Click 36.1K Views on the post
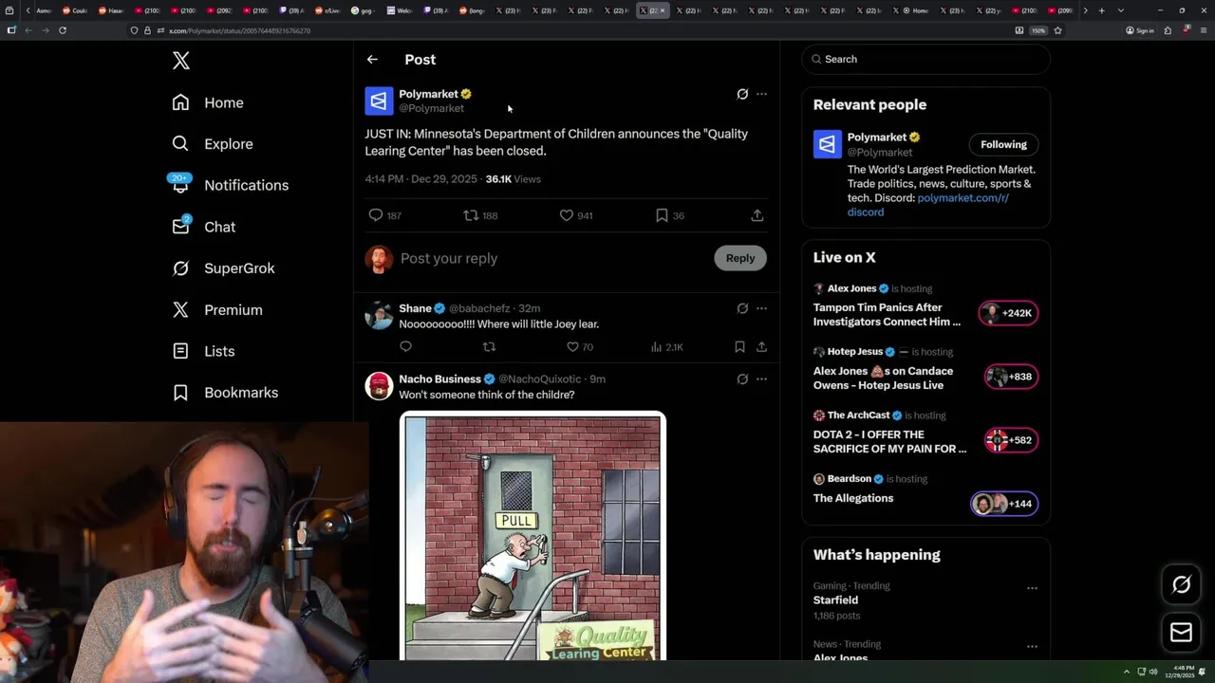The width and height of the screenshot is (1215, 683). pyautogui.click(x=513, y=178)
